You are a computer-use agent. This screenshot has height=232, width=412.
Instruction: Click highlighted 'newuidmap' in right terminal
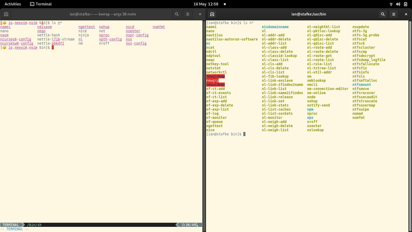[216, 85]
